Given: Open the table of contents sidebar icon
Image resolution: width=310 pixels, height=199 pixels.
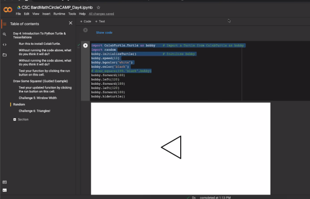Looking at the screenshot, I should pyautogui.click(x=4, y=24).
